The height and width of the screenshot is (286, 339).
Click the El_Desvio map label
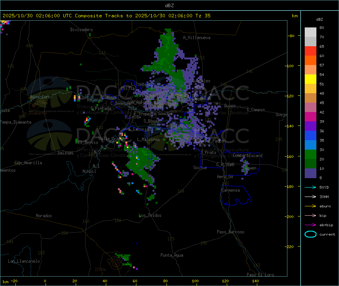point(88,142)
